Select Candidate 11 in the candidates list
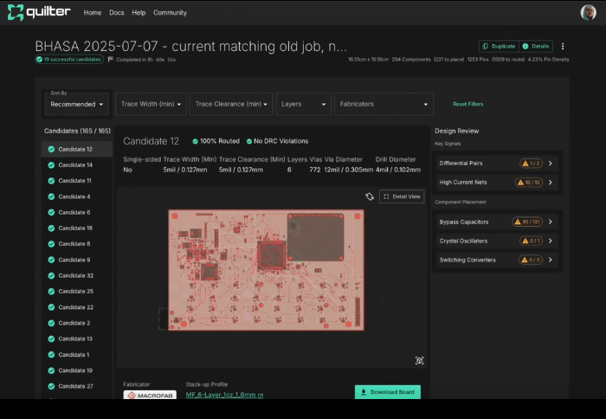 coord(74,181)
